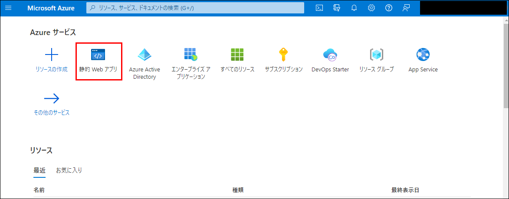509x199 pixels.
Task: Click the その他のサービス arrow icon
Action: tap(52, 98)
